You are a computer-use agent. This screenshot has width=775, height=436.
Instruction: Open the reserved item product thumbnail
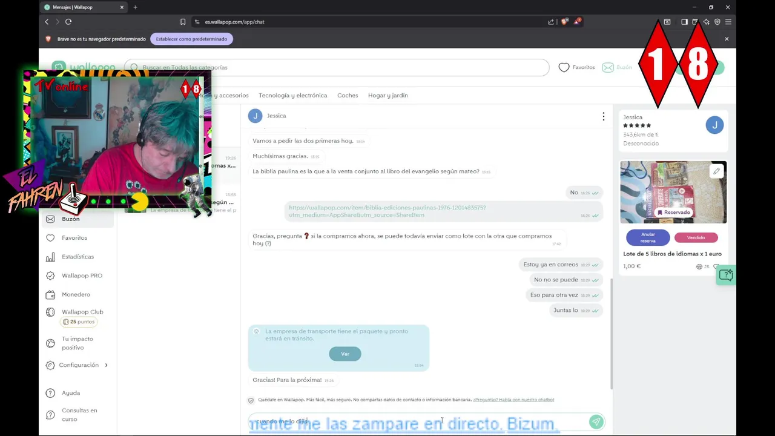click(673, 192)
